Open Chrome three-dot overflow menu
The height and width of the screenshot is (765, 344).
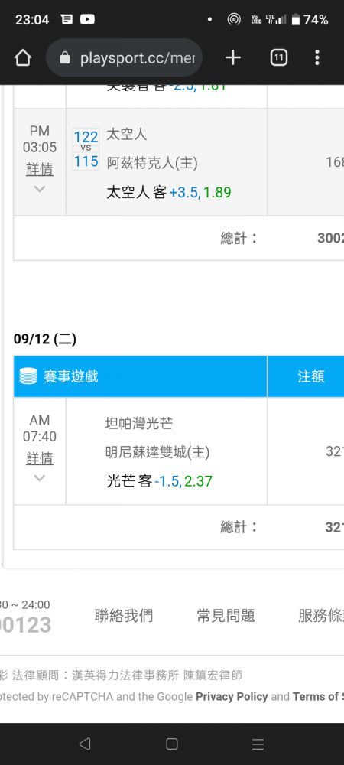[317, 58]
